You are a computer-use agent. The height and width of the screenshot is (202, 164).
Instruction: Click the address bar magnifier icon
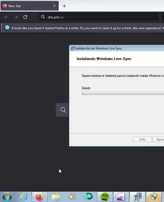(43, 17)
